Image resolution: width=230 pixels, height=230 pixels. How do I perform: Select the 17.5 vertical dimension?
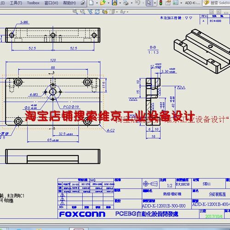click(104, 85)
